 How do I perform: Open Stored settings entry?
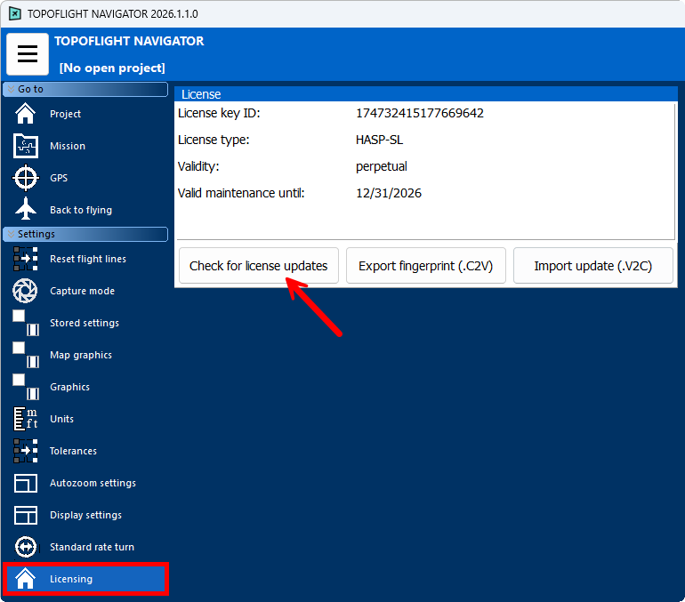[x=84, y=323]
